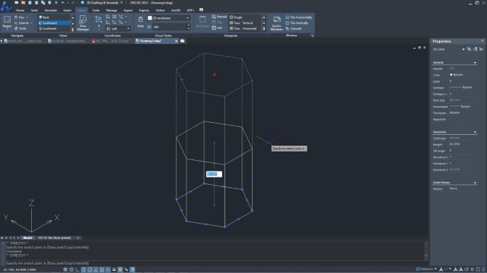
Task: Click Join viewports
Action: click(217, 28)
